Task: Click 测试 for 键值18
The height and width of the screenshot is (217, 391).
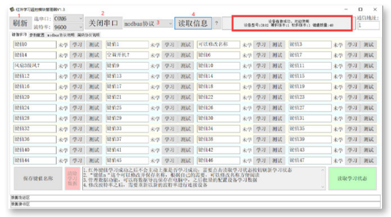Action: click(277, 87)
